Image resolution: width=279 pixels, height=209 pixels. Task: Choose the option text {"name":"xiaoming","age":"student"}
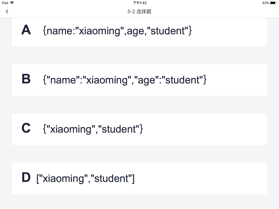point(125,80)
